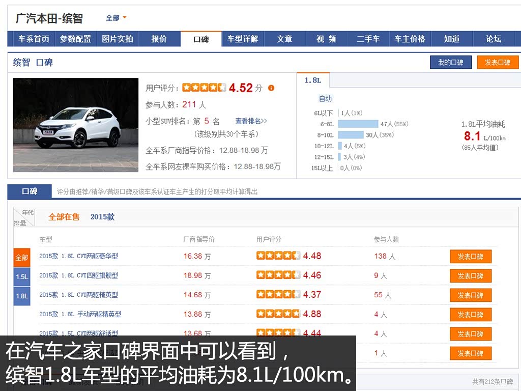The width and height of the screenshot is (521, 391).
Task: Select the 1.8L tab above fuel chart
Action: [313, 80]
